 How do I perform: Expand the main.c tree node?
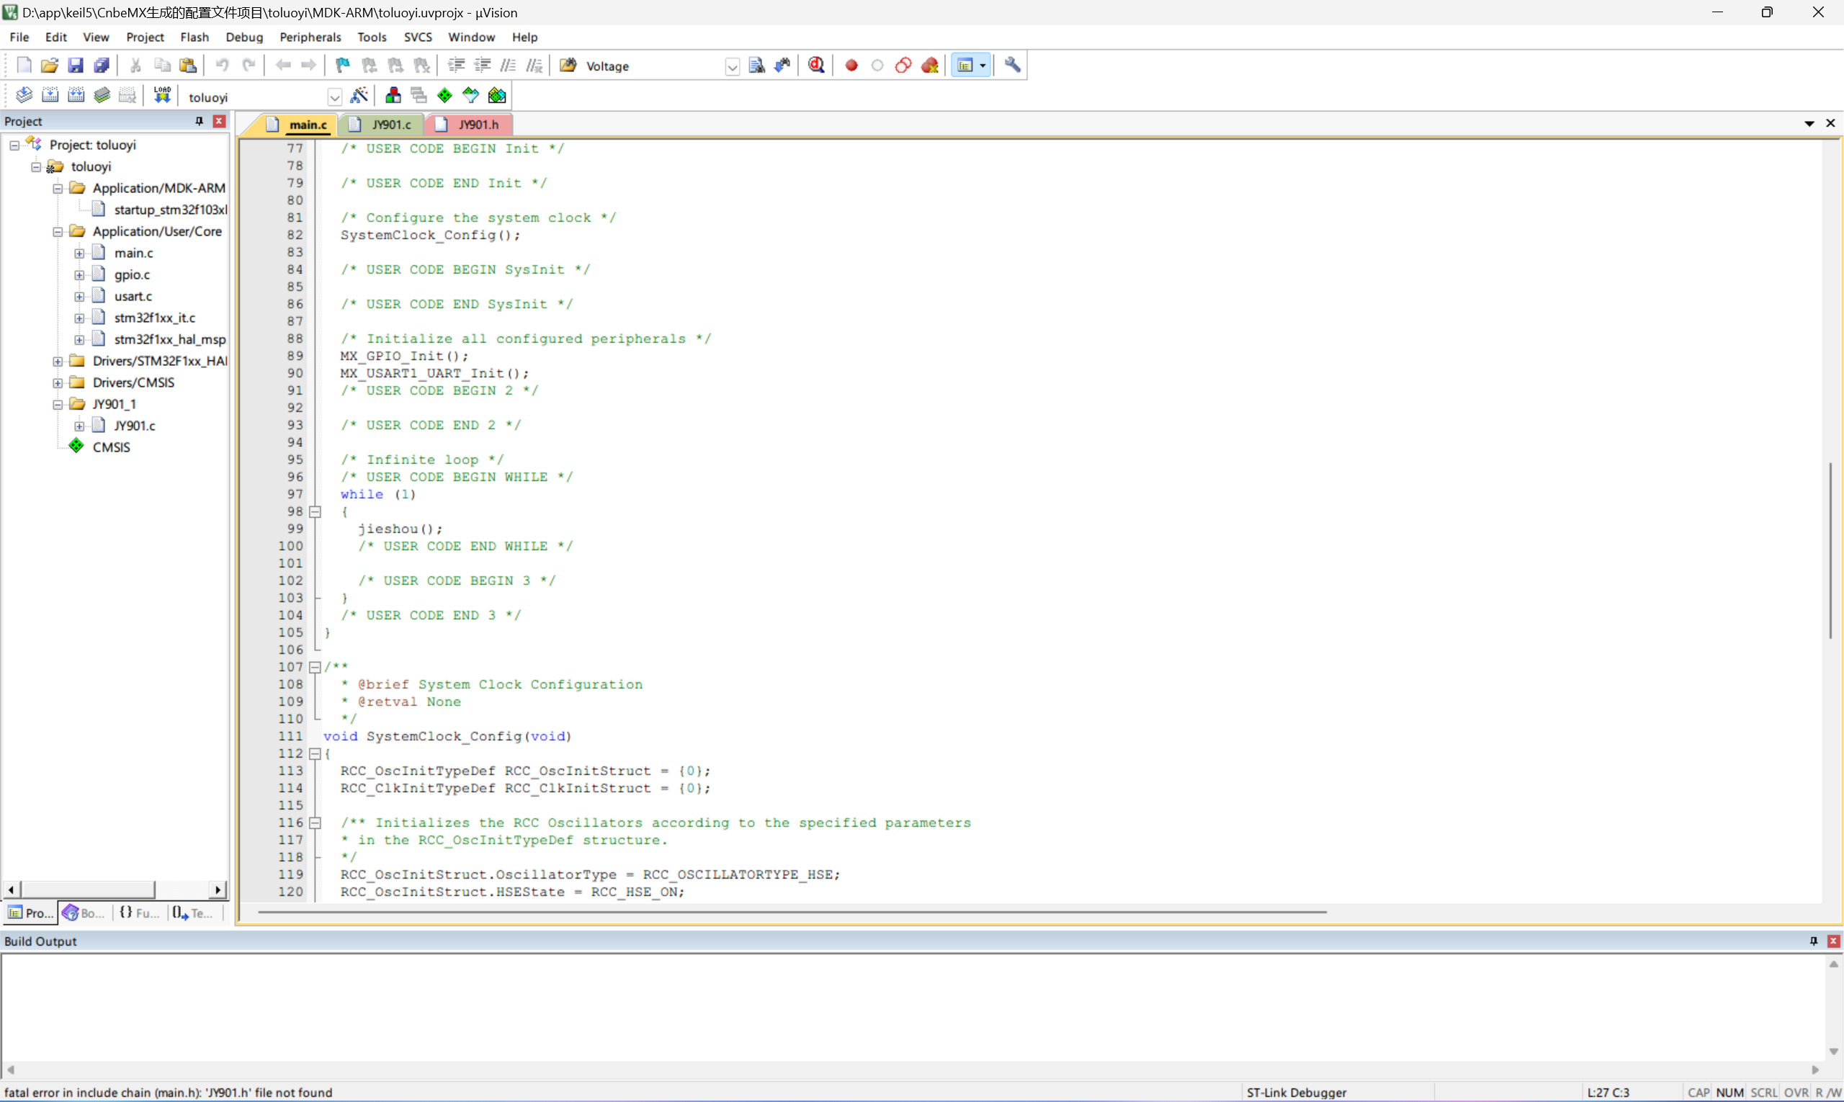[x=79, y=254]
